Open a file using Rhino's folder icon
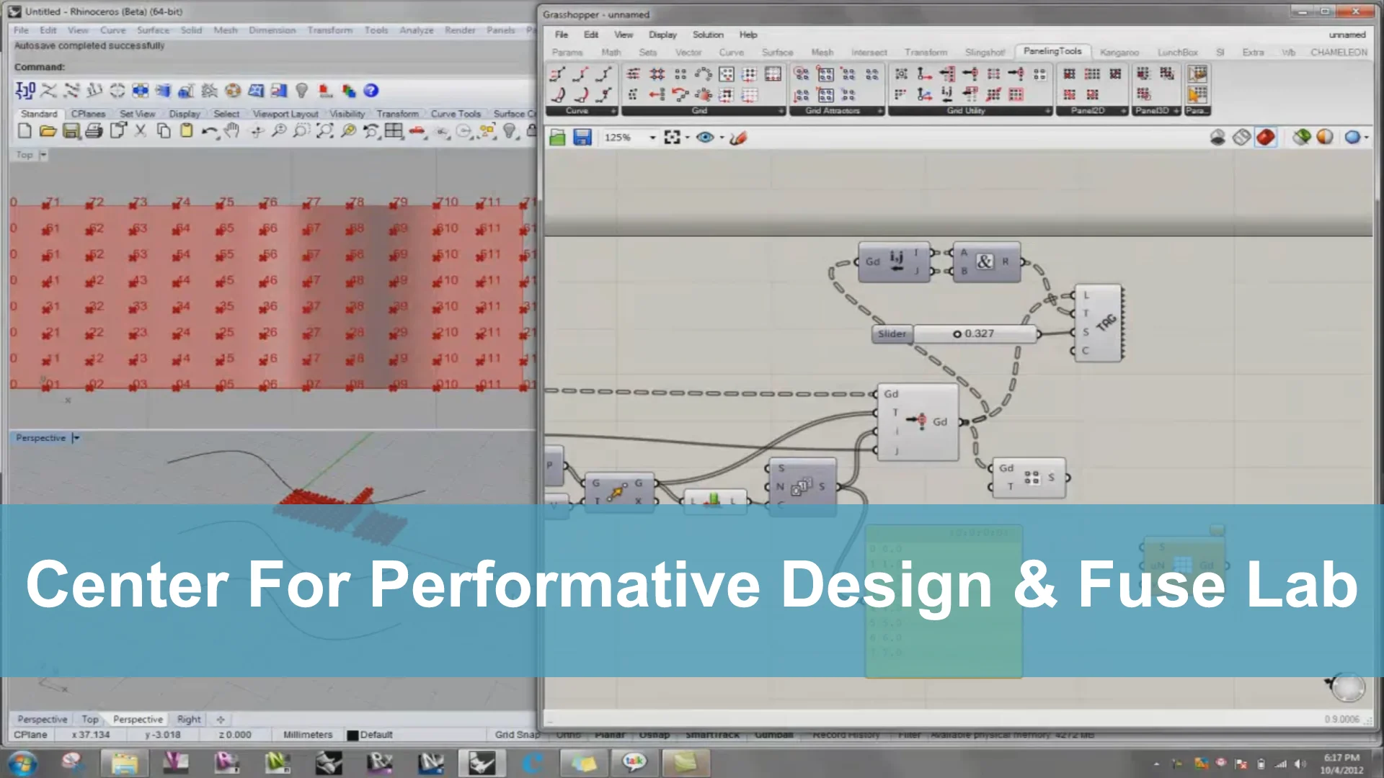Image resolution: width=1384 pixels, height=778 pixels. point(46,132)
